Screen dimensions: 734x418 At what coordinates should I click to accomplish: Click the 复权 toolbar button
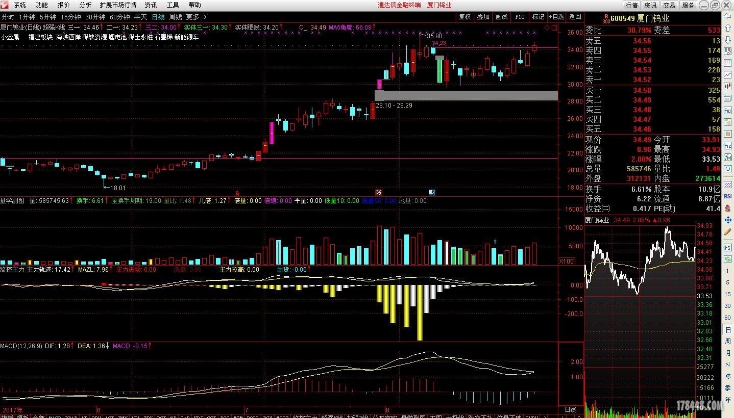coord(464,17)
